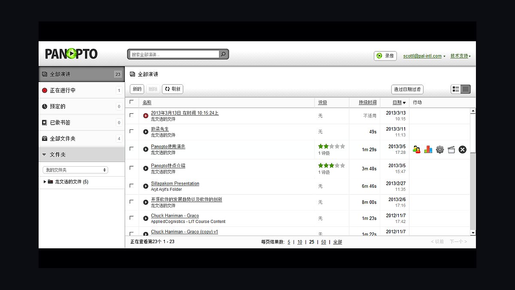Check the 致梁先生 row checkbox
This screenshot has width=515, height=290.
(131, 131)
